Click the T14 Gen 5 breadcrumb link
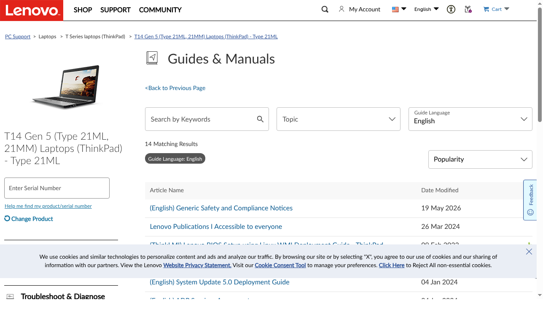This screenshot has width=543, height=321. pyautogui.click(x=206, y=37)
